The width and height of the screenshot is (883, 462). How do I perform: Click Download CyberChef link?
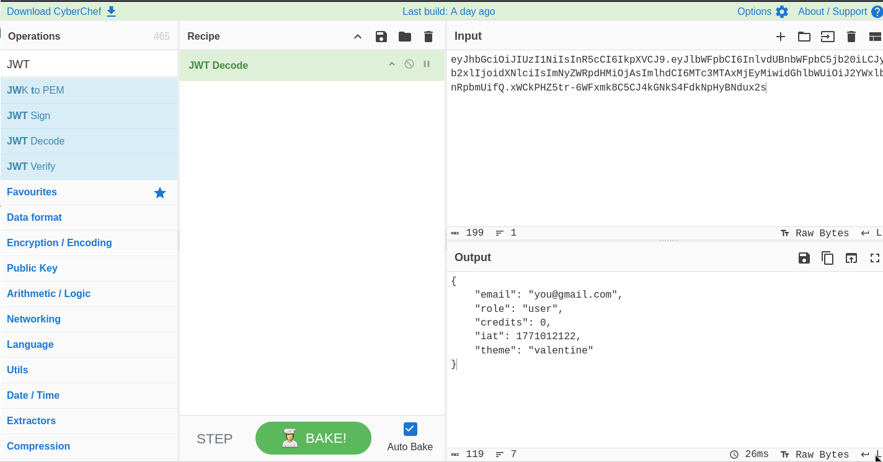coord(61,11)
